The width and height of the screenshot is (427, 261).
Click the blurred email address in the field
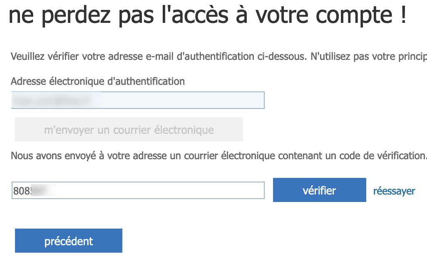tap(54, 100)
